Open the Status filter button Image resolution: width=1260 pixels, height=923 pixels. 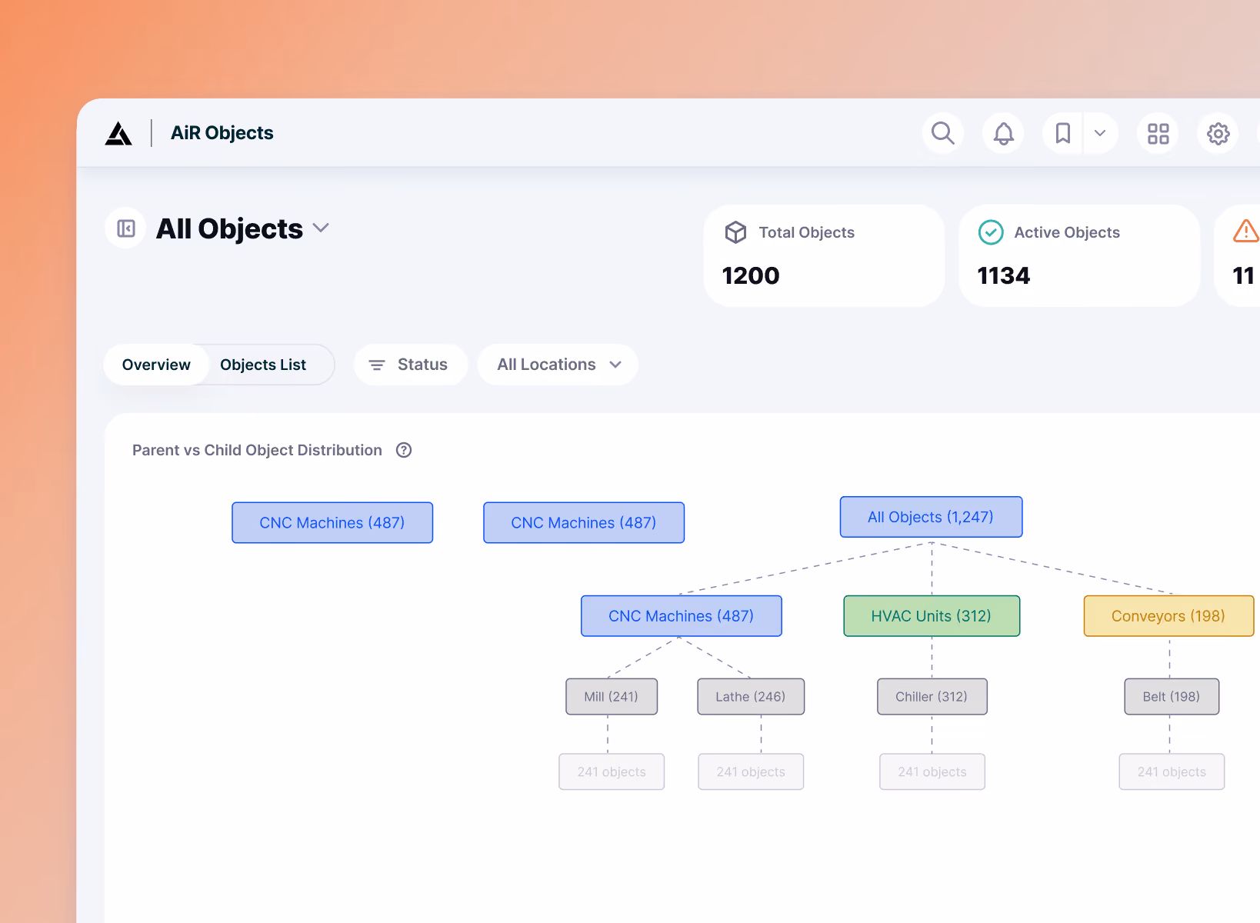[x=410, y=365]
